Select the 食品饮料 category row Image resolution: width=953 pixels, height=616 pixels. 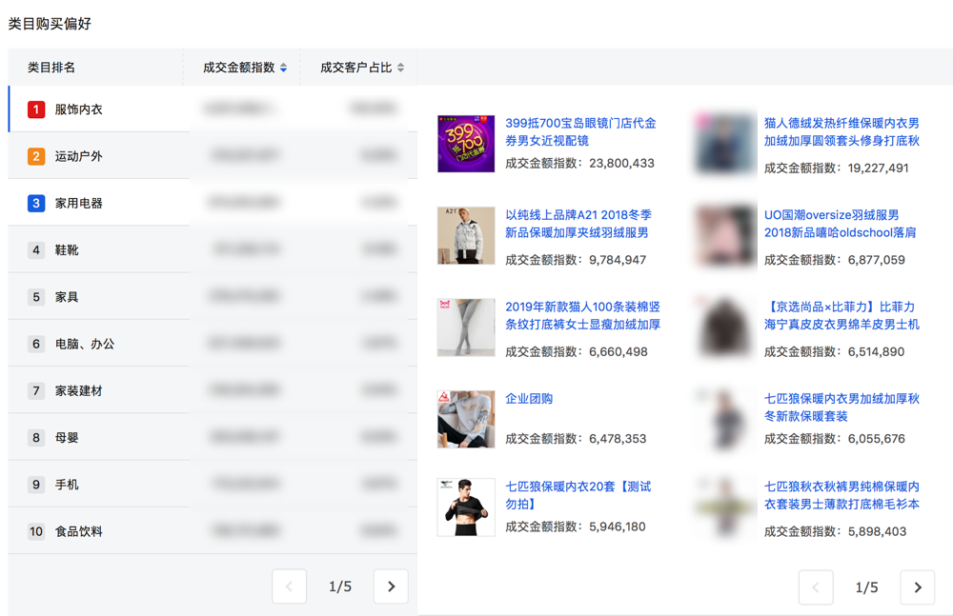pyautogui.click(x=213, y=531)
